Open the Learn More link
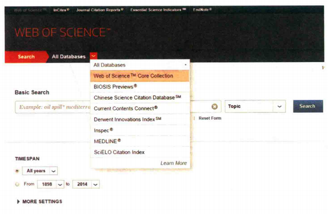Viewport: 328px width, 214px height. click(x=174, y=163)
